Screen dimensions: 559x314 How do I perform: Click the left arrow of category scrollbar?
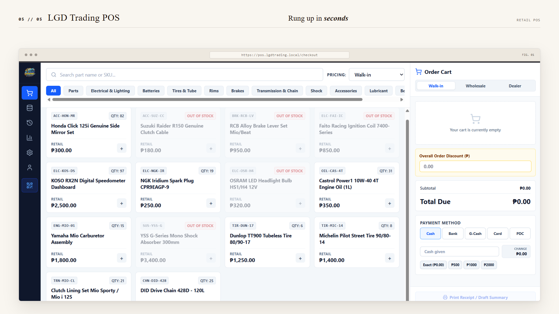(49, 99)
